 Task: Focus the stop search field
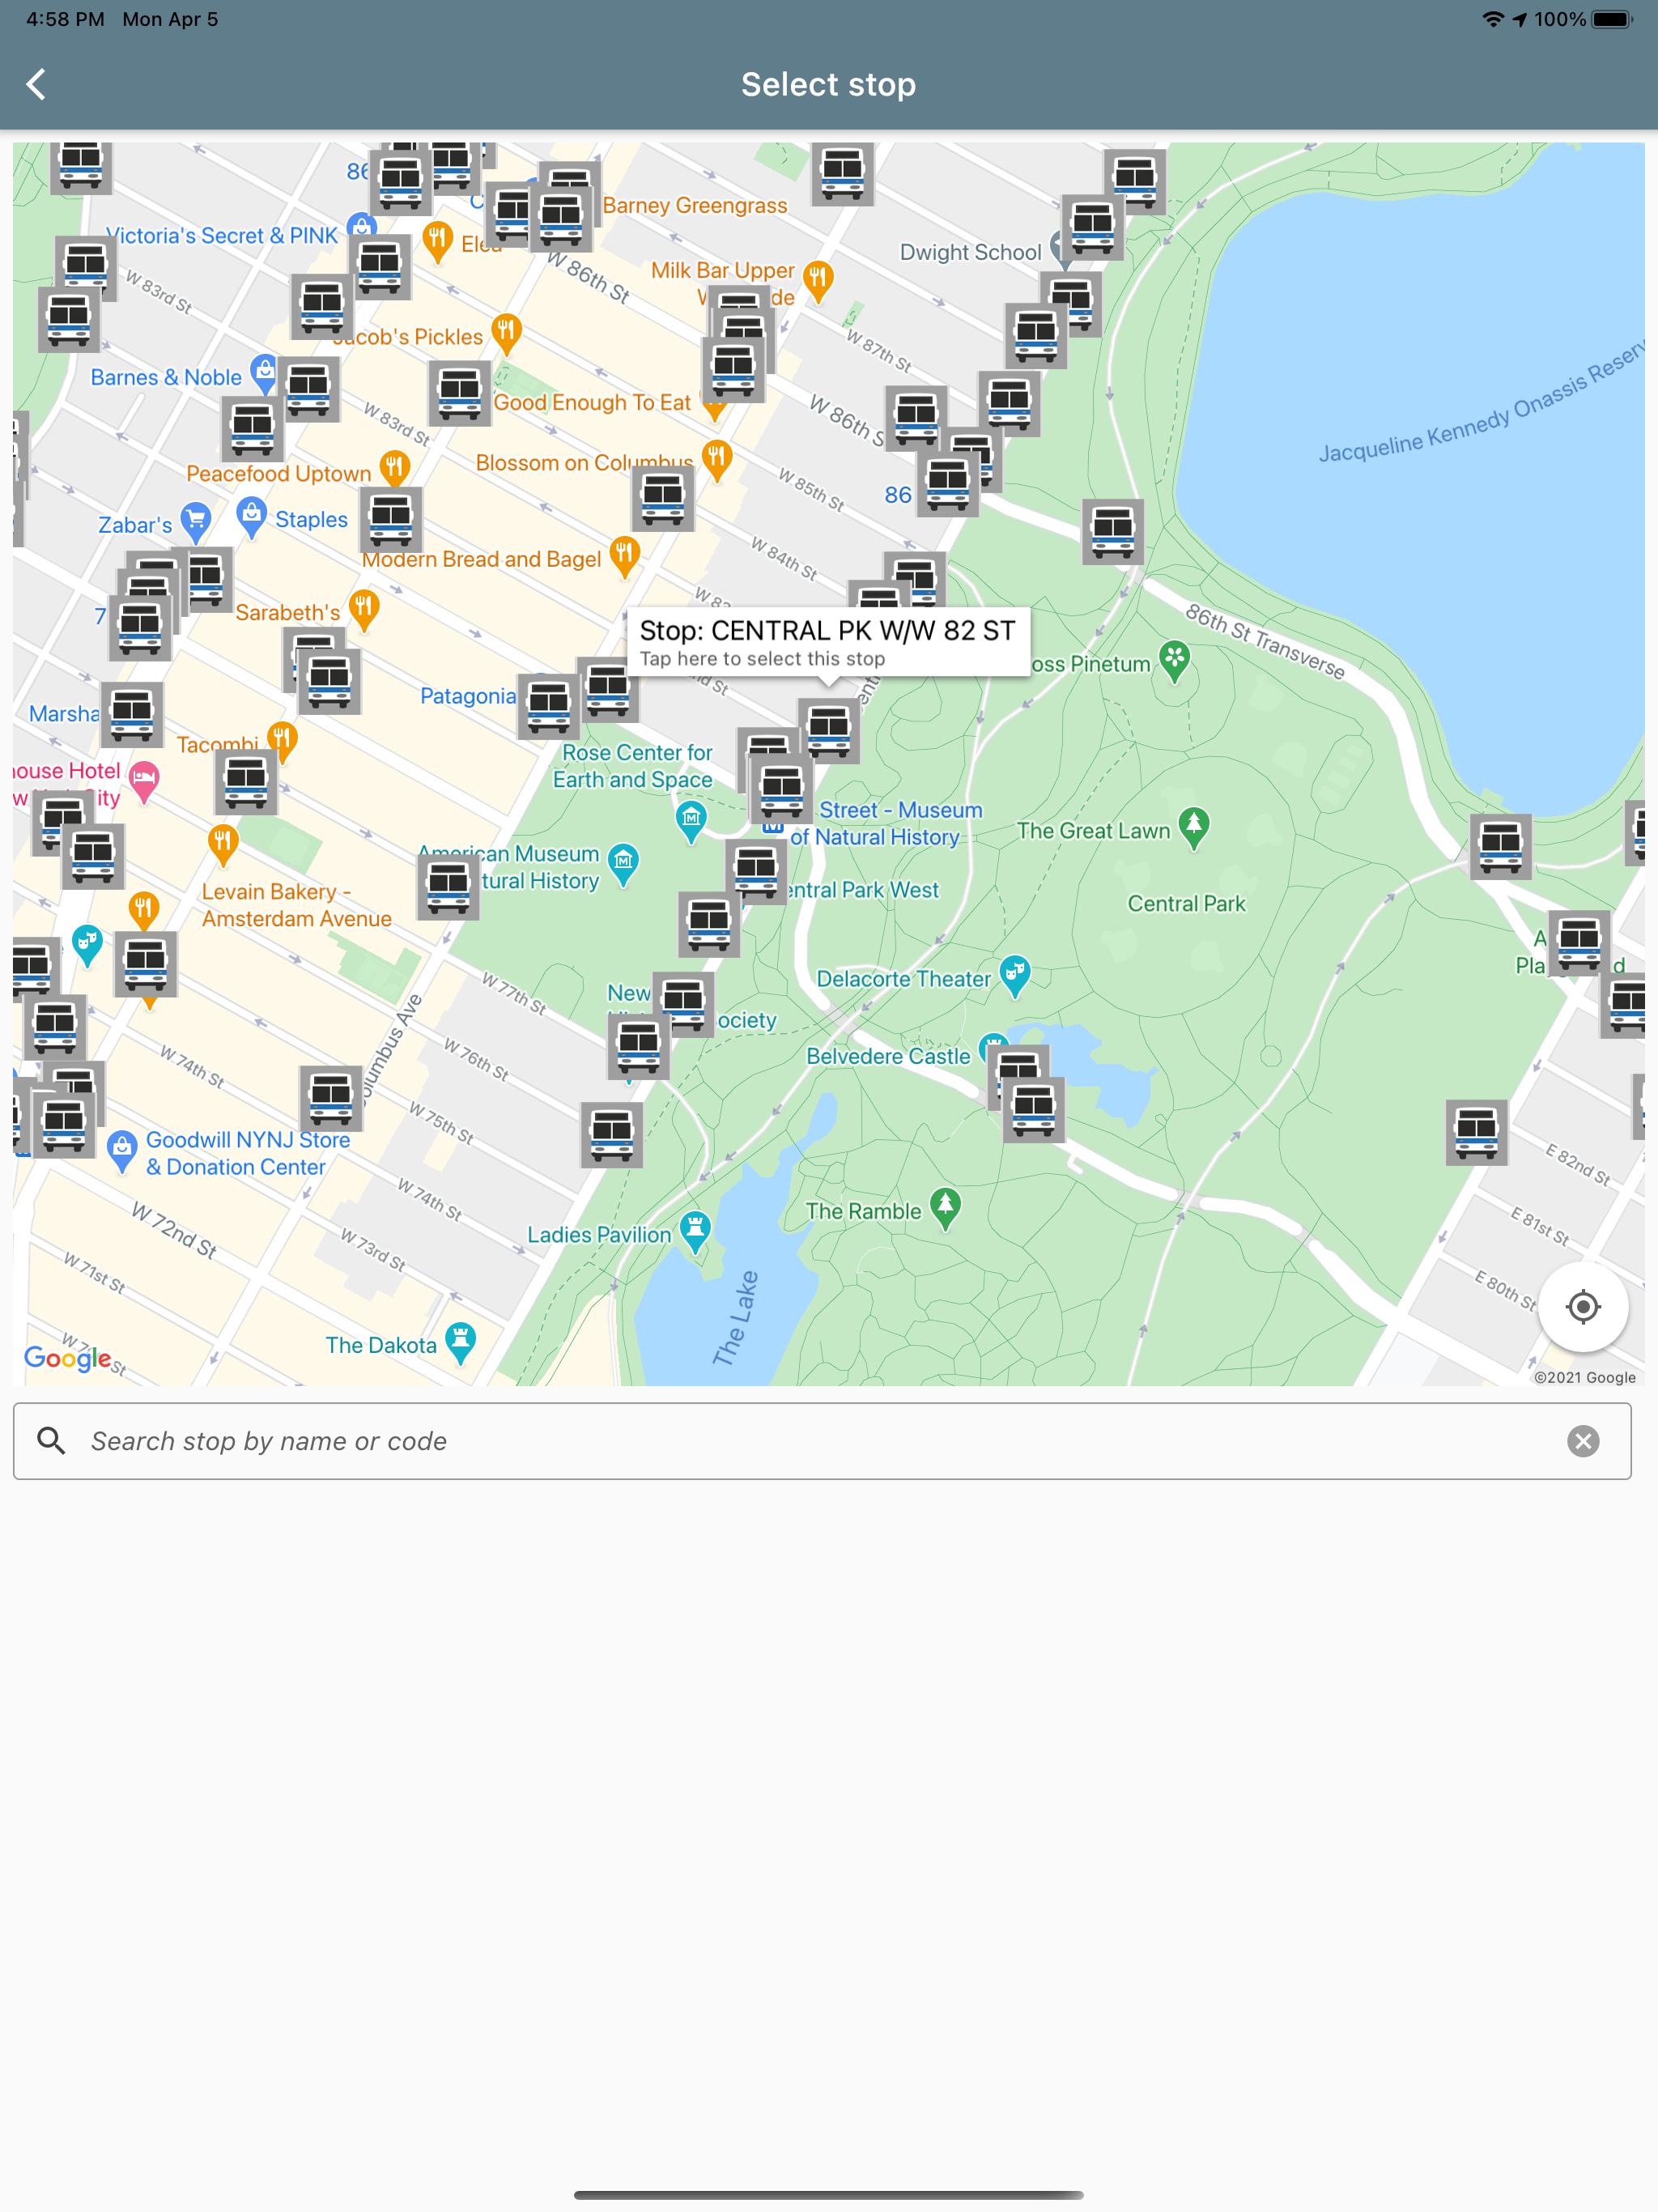point(822,1441)
